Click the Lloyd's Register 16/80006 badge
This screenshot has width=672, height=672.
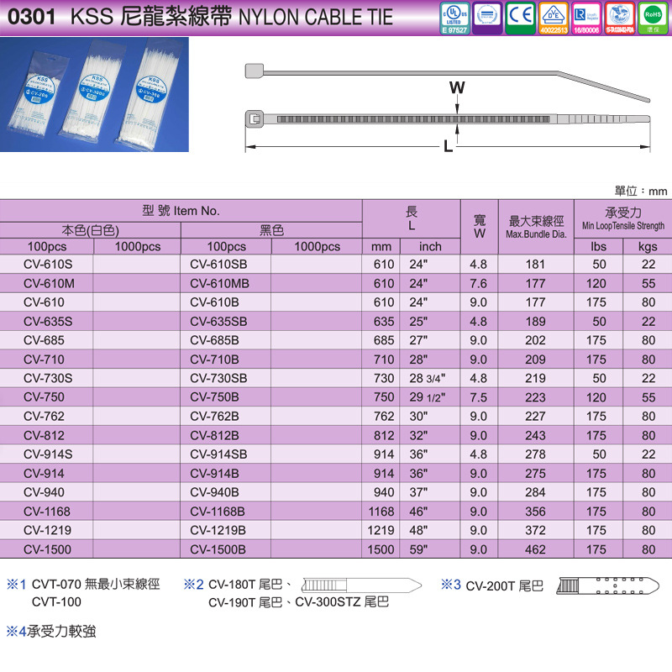(x=586, y=18)
